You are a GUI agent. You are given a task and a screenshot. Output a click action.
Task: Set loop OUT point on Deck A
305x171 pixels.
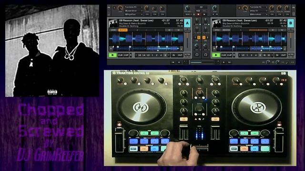(x=180, y=55)
